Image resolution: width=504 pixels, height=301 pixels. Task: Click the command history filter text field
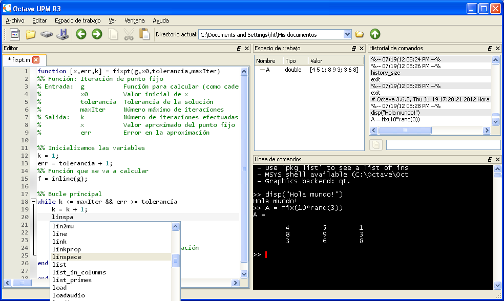click(x=443, y=145)
